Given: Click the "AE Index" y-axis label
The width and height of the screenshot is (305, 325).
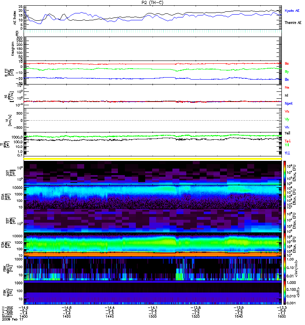Looking at the screenshot, I should pos(15,18).
